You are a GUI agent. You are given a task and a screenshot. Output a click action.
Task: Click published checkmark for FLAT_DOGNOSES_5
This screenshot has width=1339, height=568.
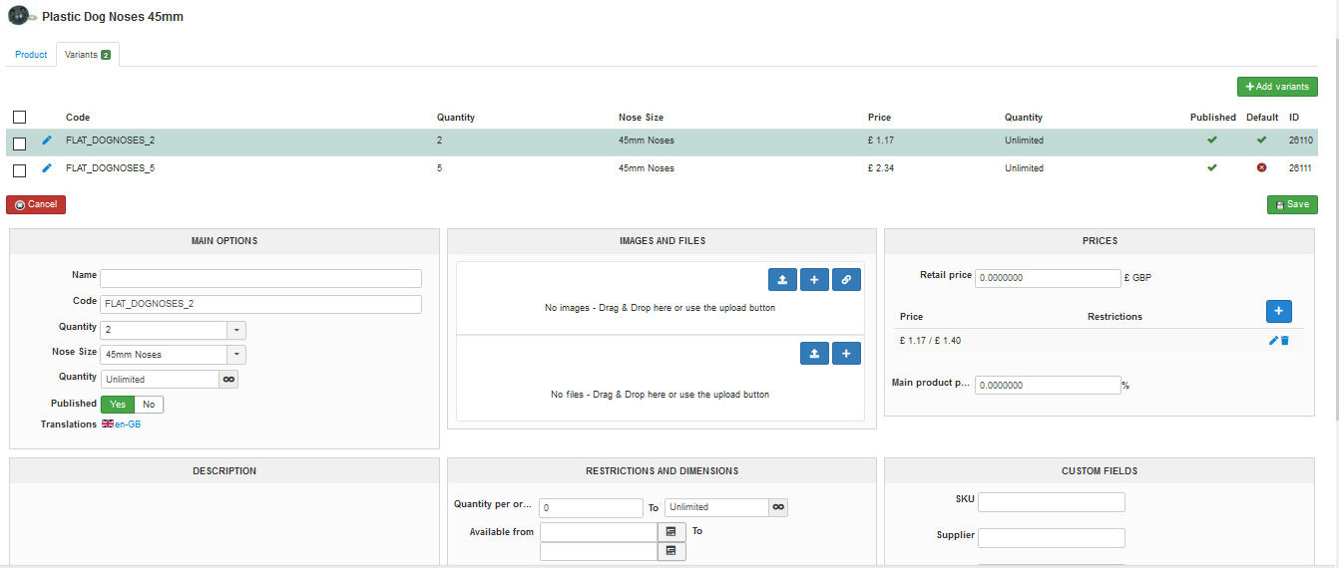1212,168
